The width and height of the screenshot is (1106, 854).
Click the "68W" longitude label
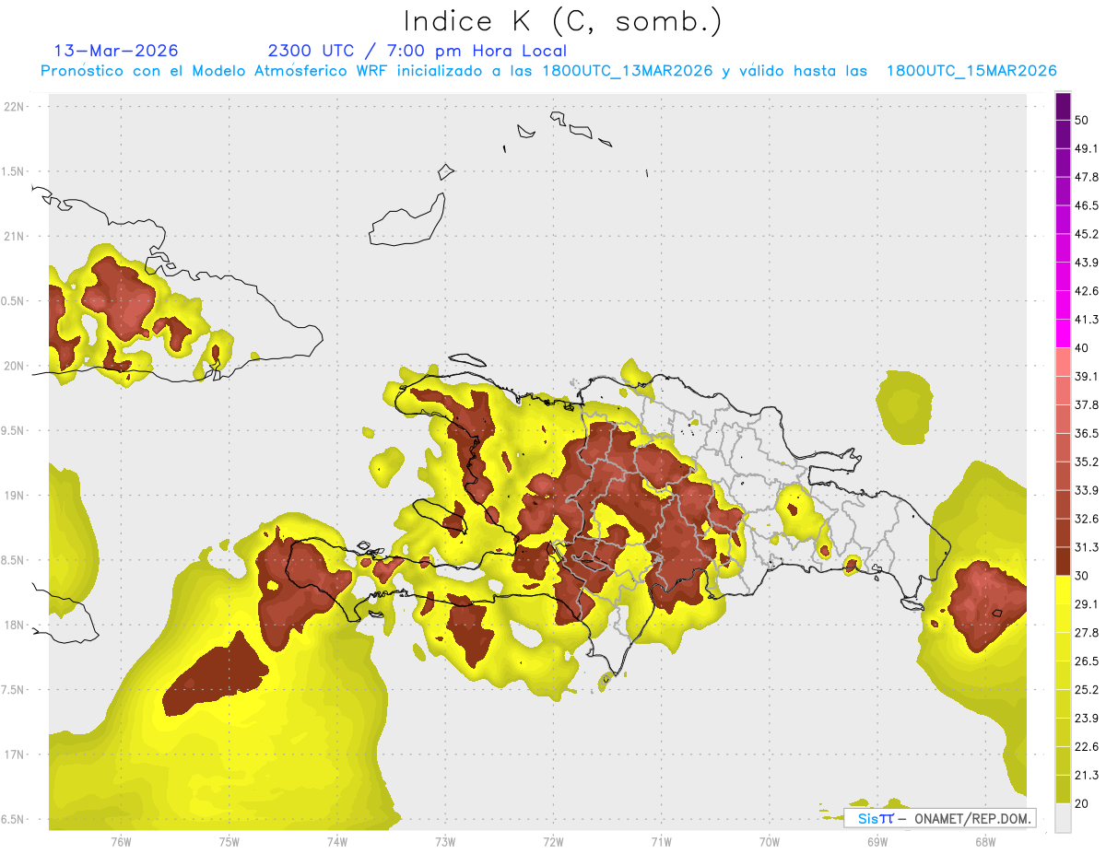(x=985, y=841)
